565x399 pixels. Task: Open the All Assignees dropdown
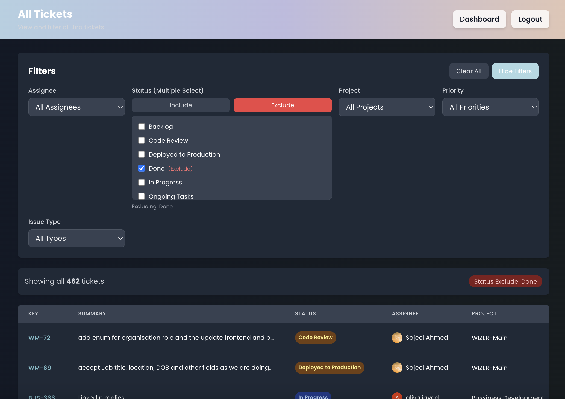coord(76,107)
